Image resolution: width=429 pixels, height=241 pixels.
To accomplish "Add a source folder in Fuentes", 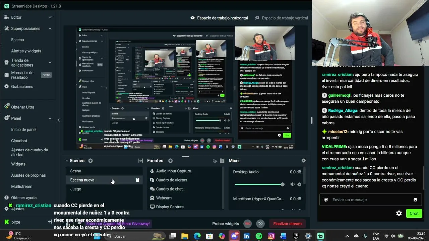I will click(x=222, y=161).
